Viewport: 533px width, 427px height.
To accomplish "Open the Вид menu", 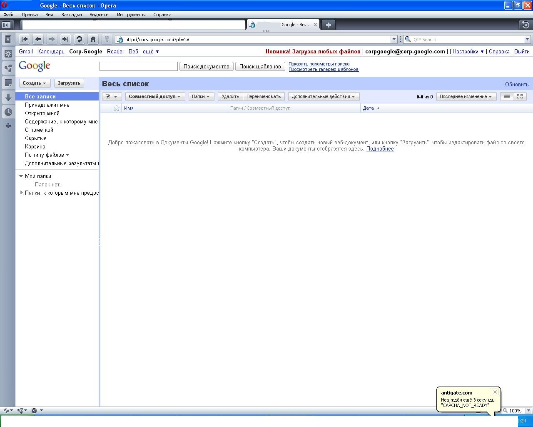I will [49, 15].
